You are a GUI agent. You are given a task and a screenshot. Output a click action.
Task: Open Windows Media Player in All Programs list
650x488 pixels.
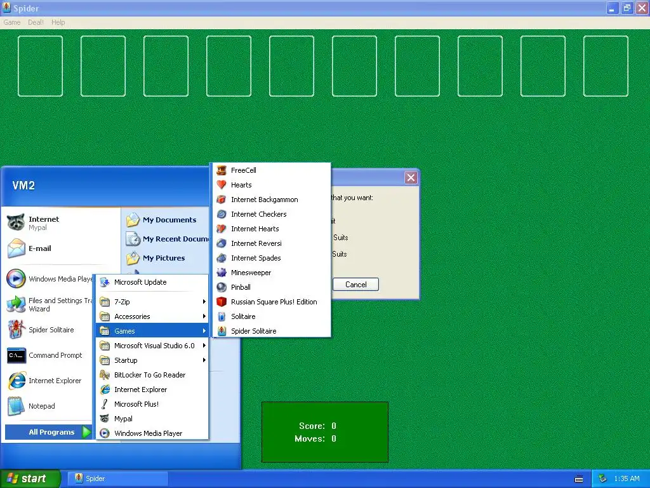pos(152,433)
